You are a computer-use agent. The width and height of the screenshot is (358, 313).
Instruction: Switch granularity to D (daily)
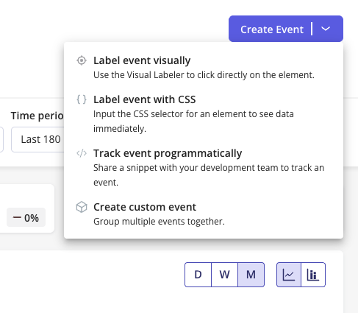[198, 275]
